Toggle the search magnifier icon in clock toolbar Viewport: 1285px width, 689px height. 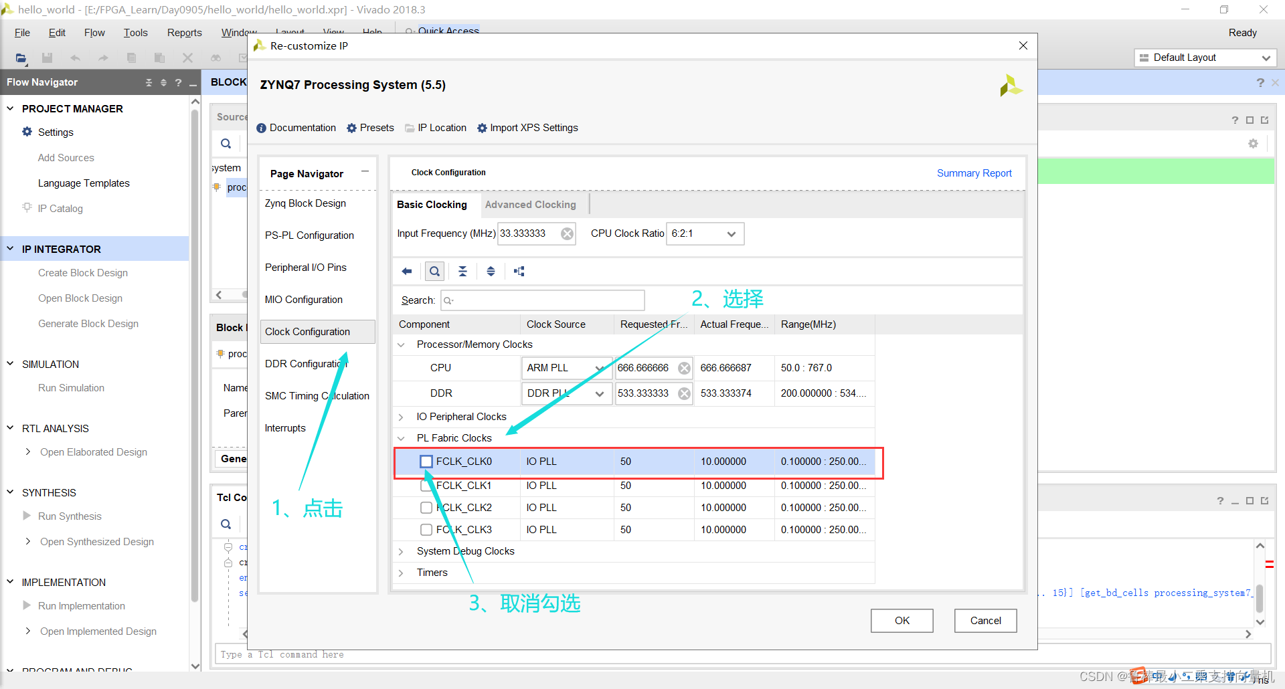pyautogui.click(x=434, y=271)
